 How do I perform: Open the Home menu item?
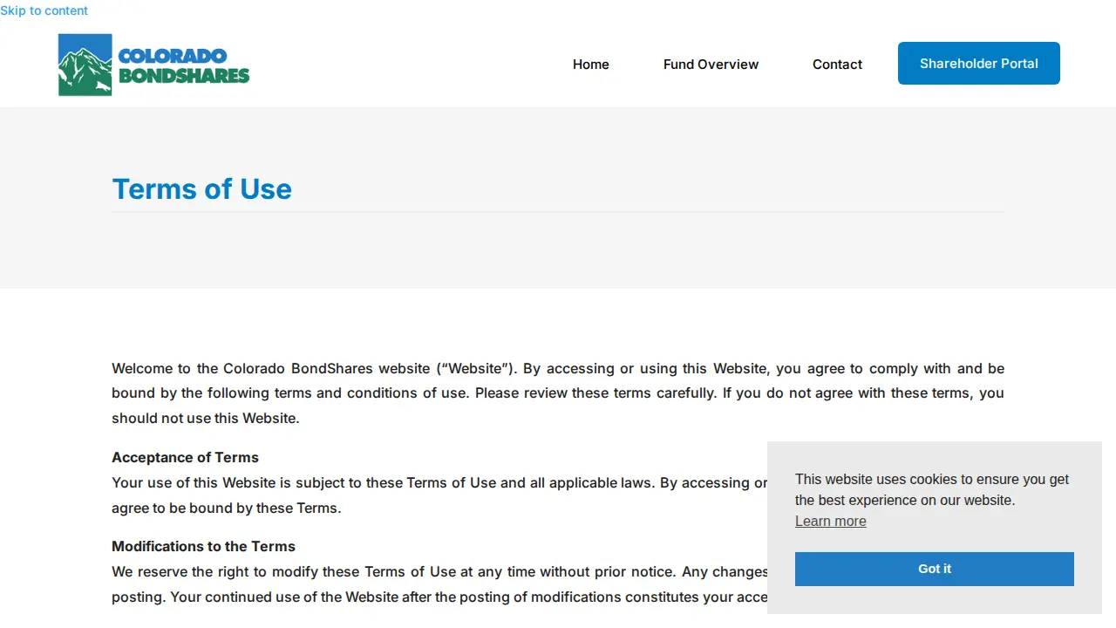pyautogui.click(x=591, y=65)
